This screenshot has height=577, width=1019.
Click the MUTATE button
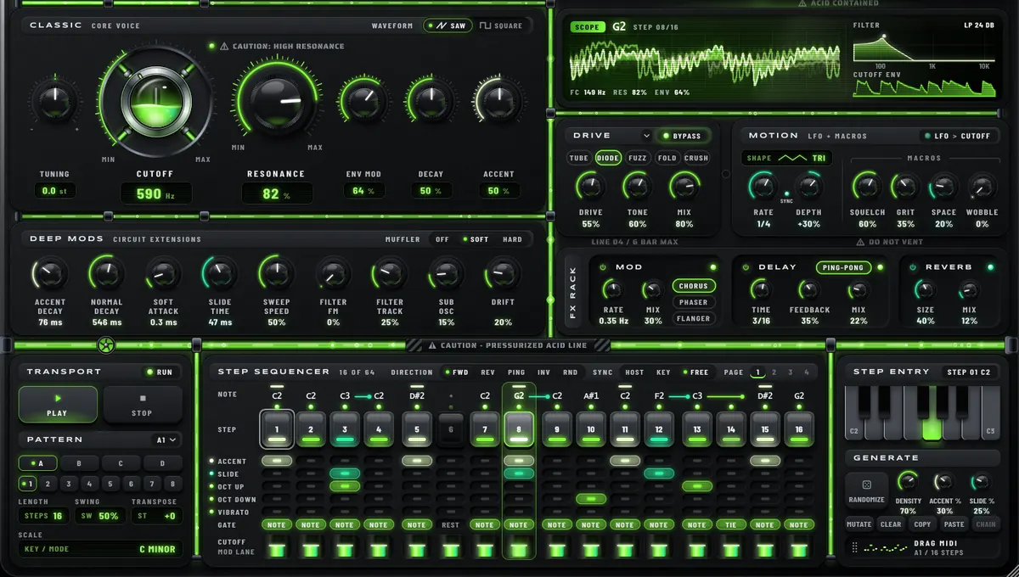(x=859, y=524)
